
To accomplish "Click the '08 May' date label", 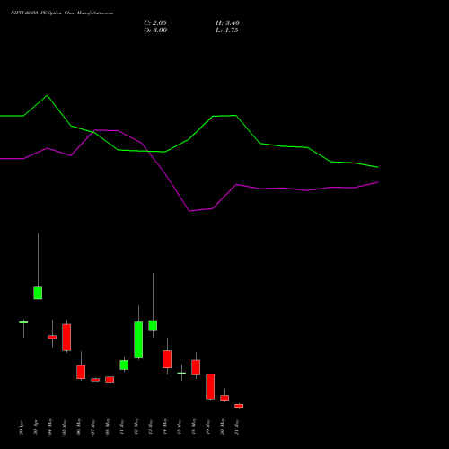I will pos(108,427).
